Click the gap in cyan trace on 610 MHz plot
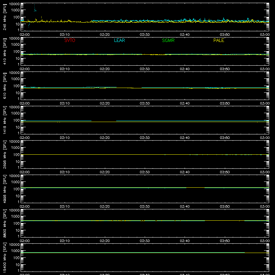The image size is (275, 275). [x=129, y=87]
